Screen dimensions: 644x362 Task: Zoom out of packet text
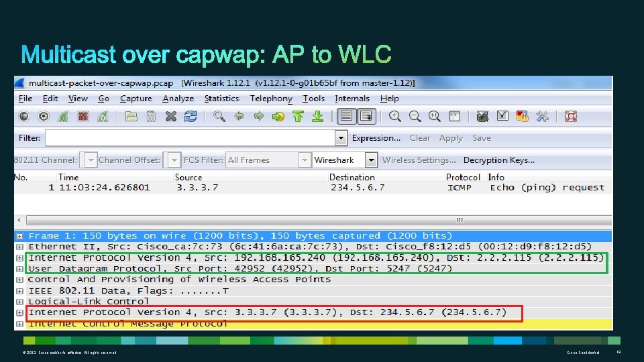[x=415, y=117]
